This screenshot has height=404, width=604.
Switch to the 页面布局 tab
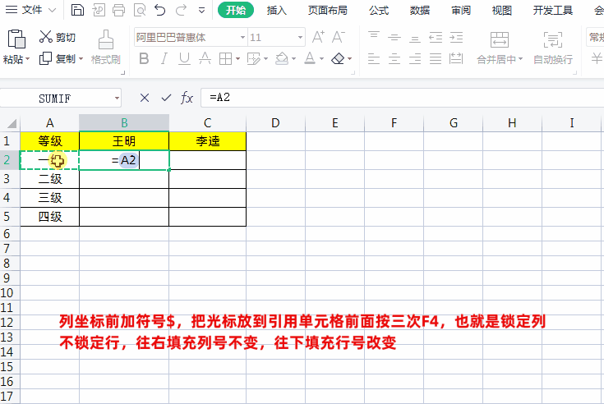pos(328,10)
